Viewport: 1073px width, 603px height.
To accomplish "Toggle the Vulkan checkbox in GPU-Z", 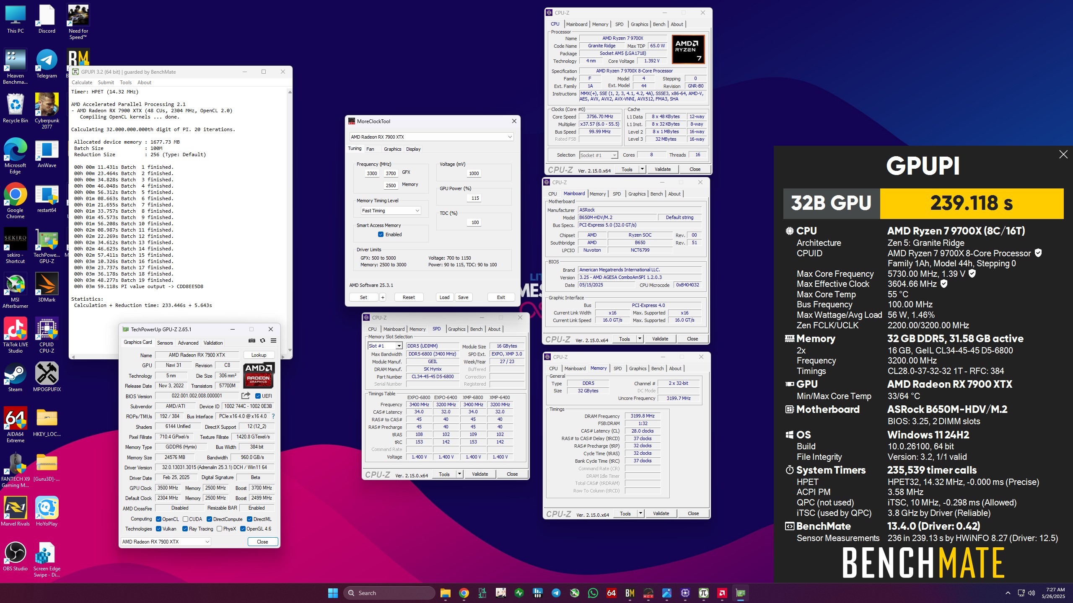I will click(x=158, y=529).
